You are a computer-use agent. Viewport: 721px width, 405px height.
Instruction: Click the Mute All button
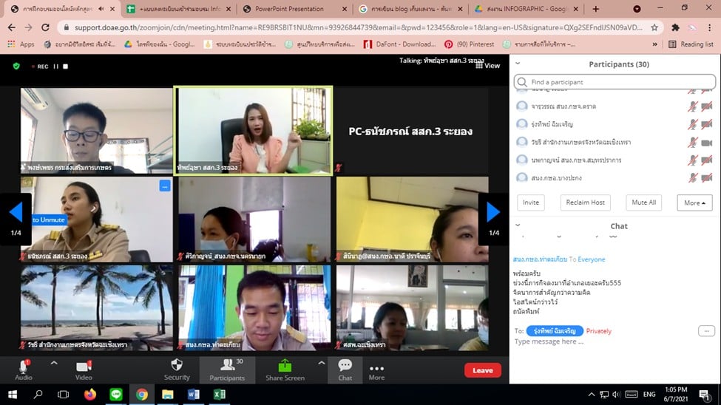[x=643, y=202]
